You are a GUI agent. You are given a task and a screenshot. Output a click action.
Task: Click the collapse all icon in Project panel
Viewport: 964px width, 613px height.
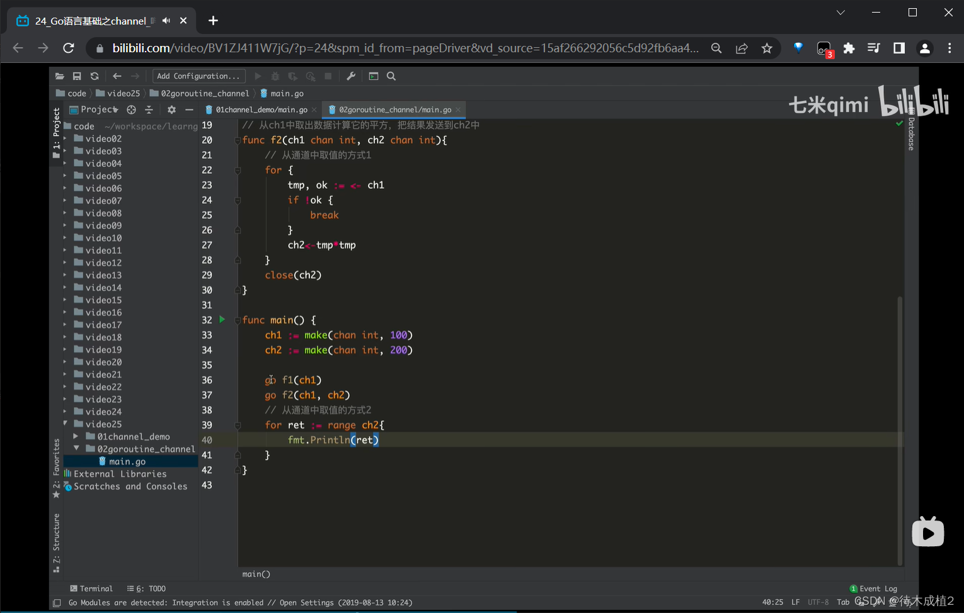[149, 110]
